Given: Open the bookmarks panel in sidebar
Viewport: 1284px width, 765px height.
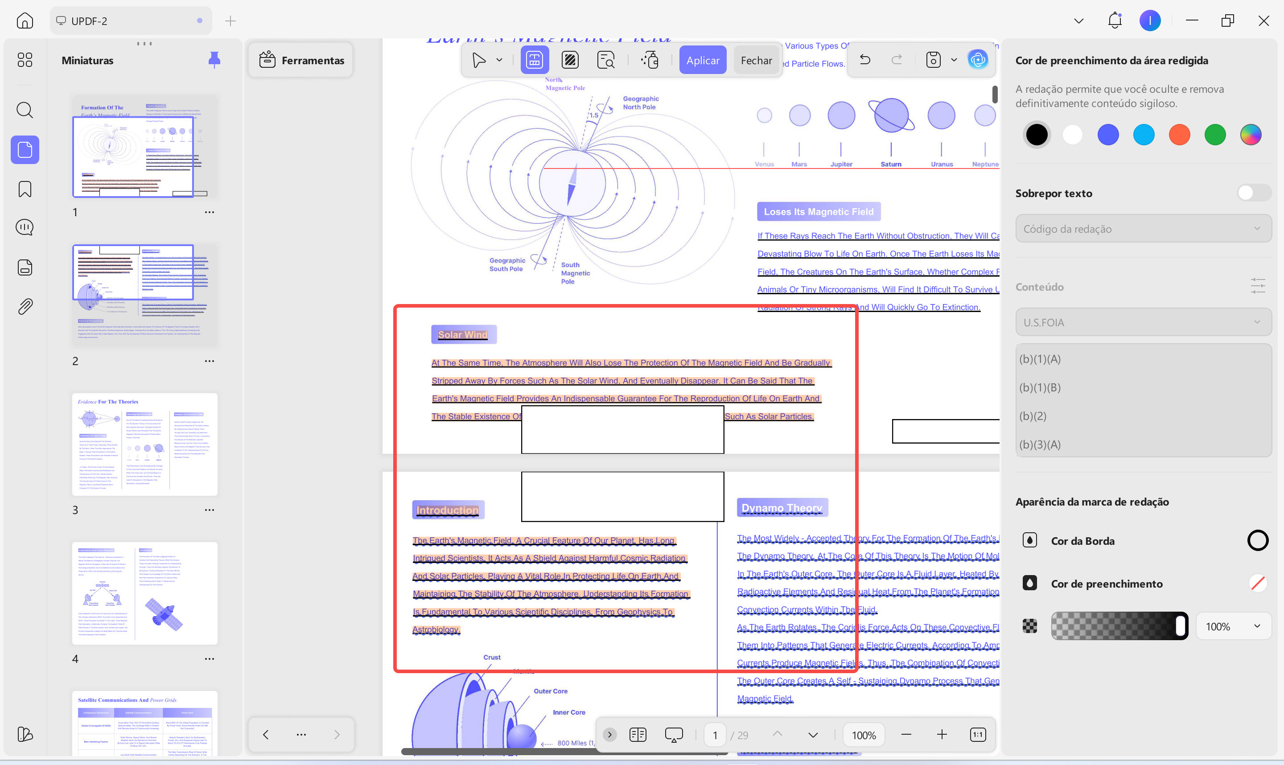Looking at the screenshot, I should (25, 189).
